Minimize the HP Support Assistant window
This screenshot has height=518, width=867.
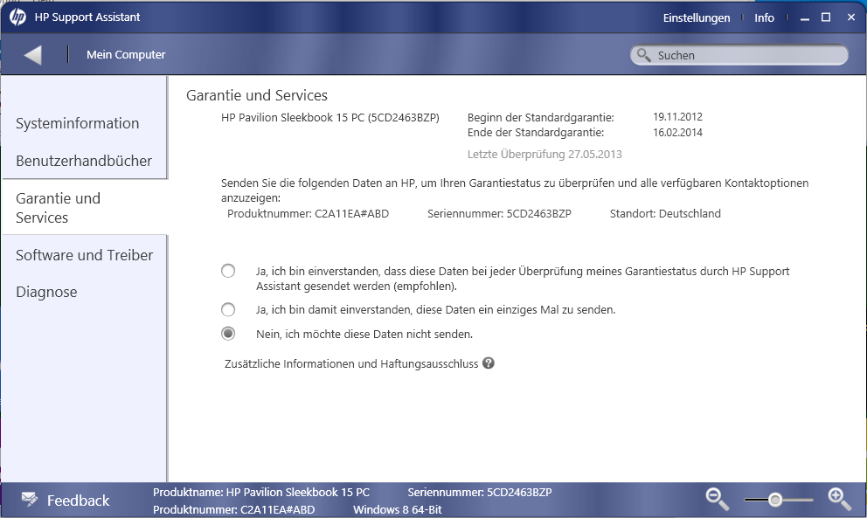[805, 18]
